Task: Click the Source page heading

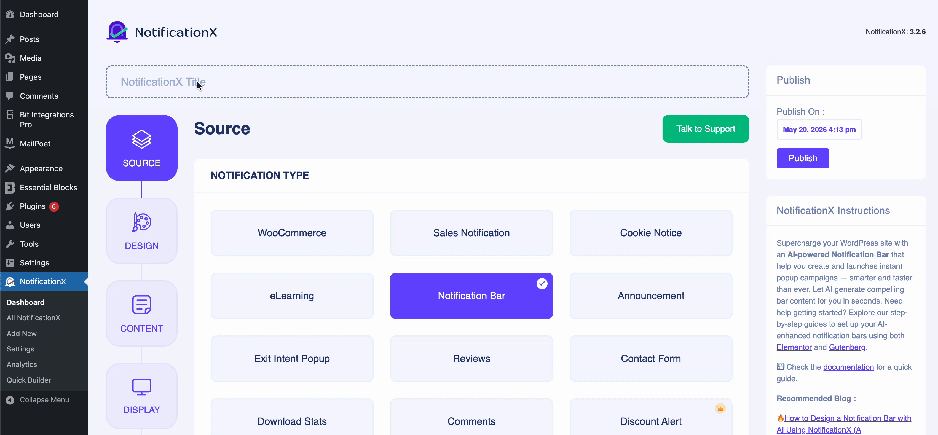Action: [222, 128]
